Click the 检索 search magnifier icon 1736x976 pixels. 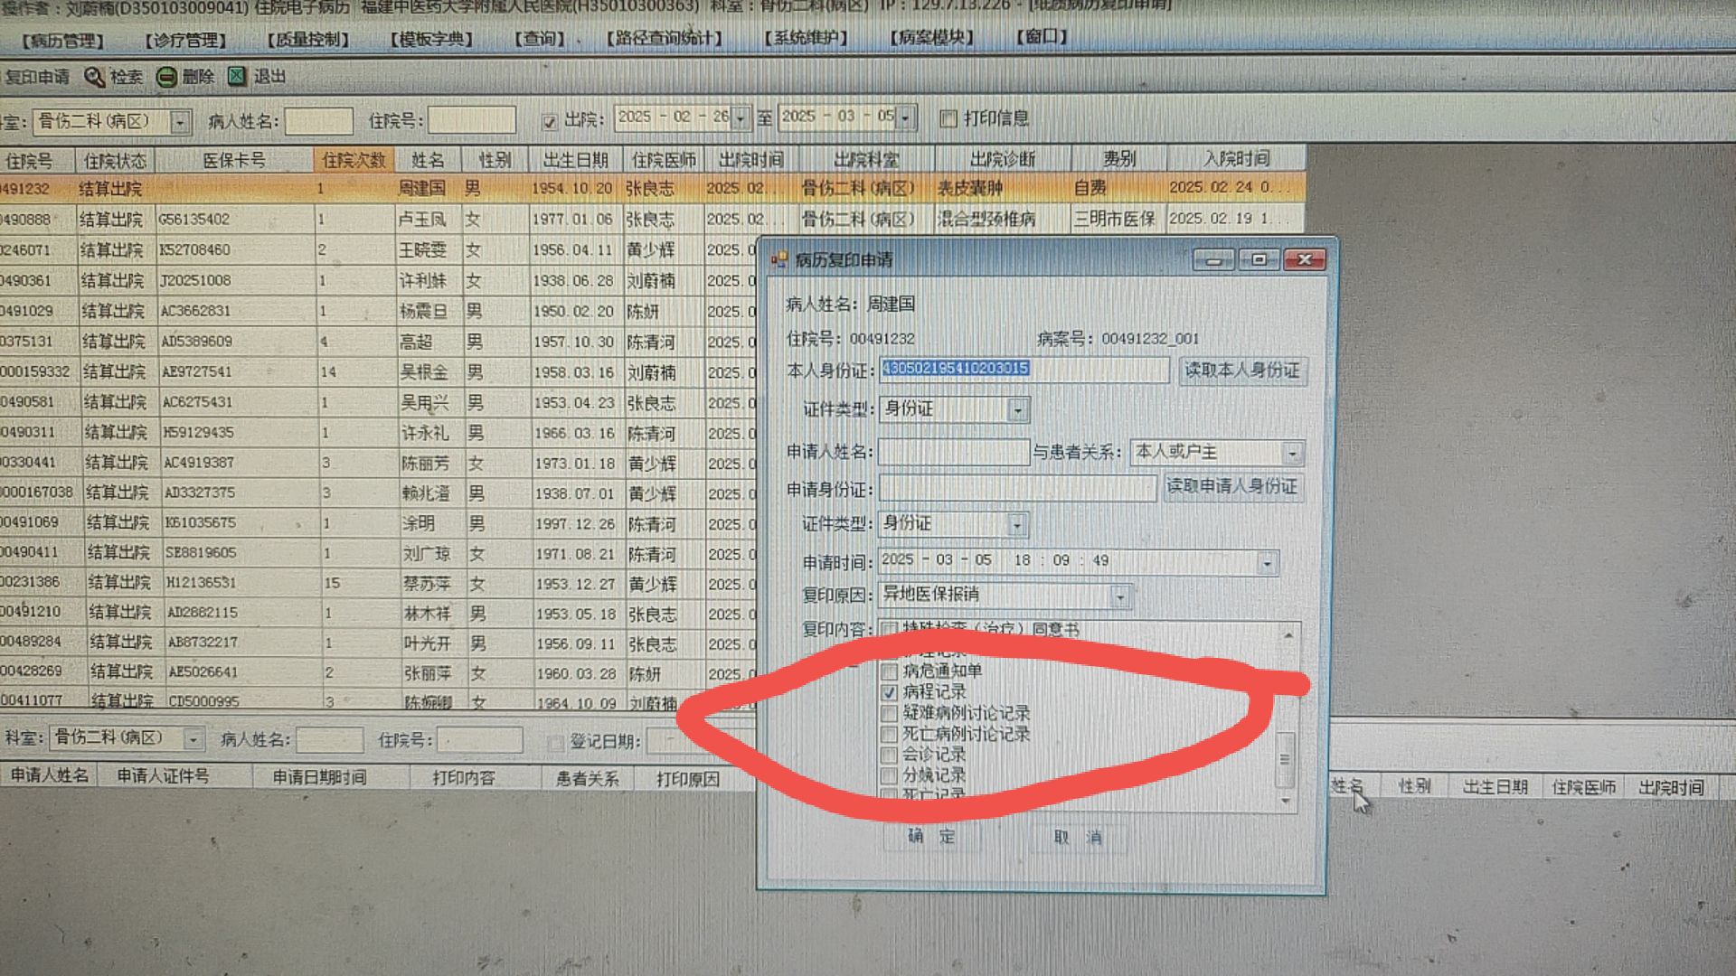click(94, 78)
